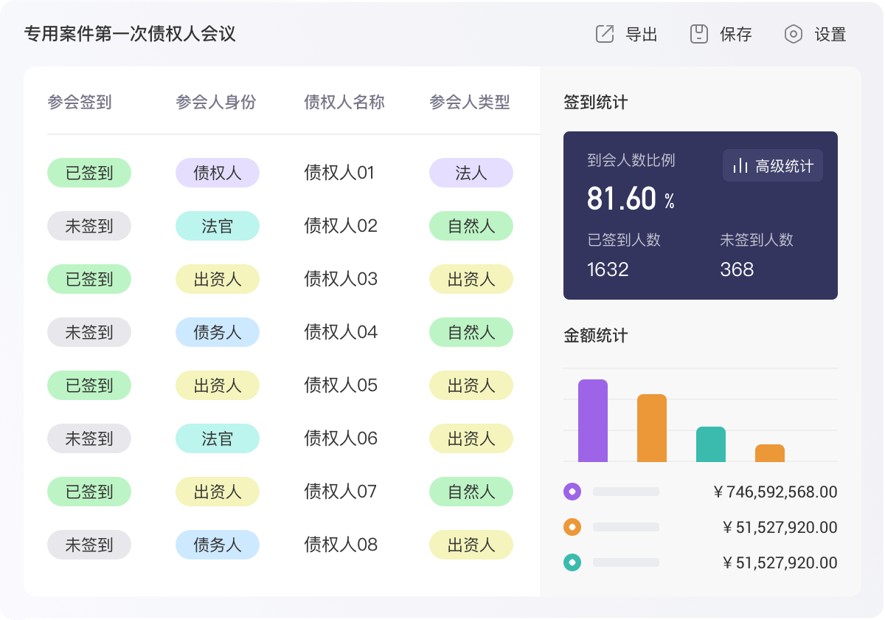Click 自然人 type tag in 债权人04 row
Viewport: 885px width, 620px height.
[471, 332]
